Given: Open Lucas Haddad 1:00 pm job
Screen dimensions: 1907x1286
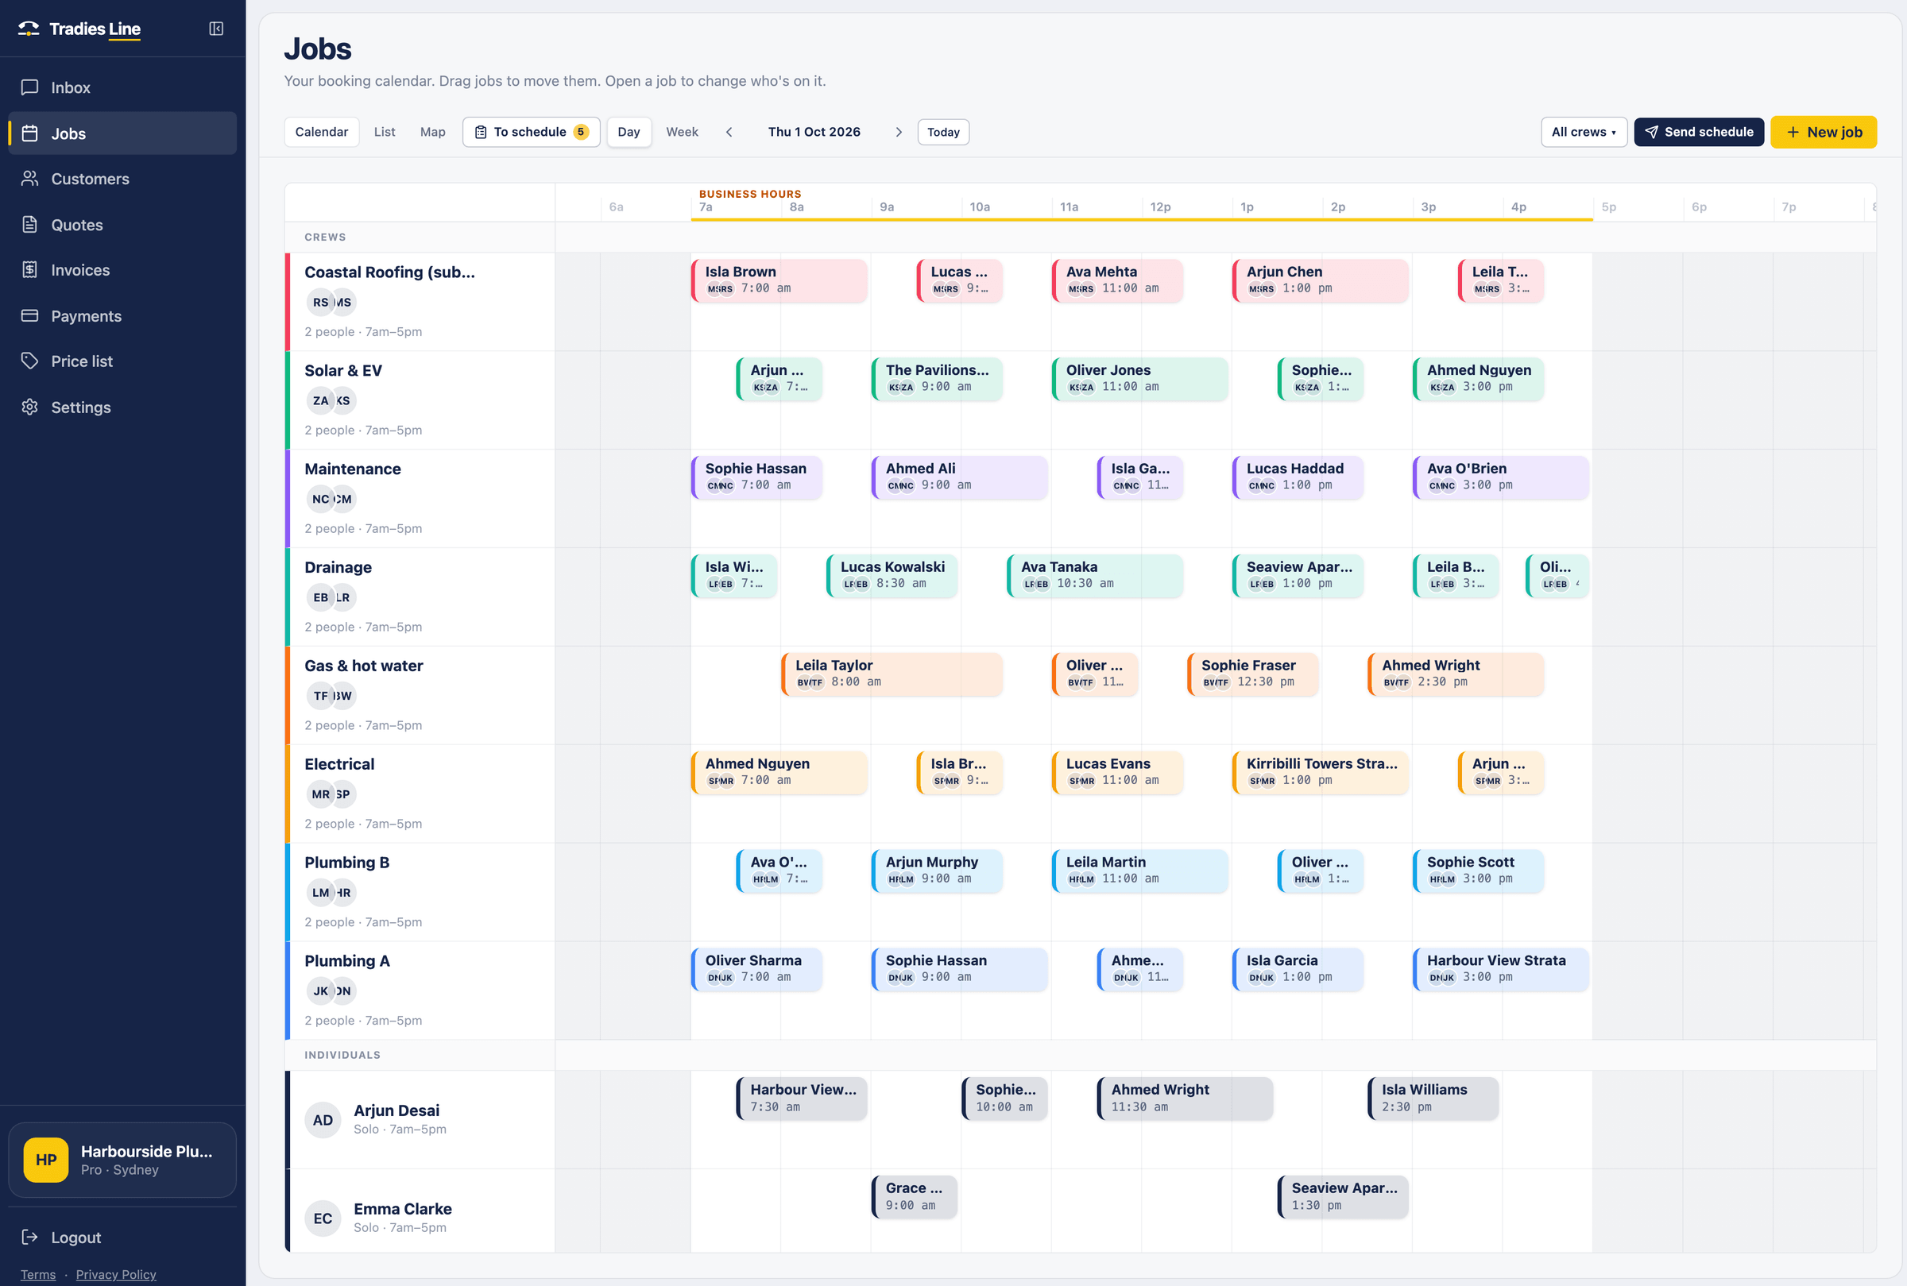Looking at the screenshot, I should pyautogui.click(x=1298, y=477).
